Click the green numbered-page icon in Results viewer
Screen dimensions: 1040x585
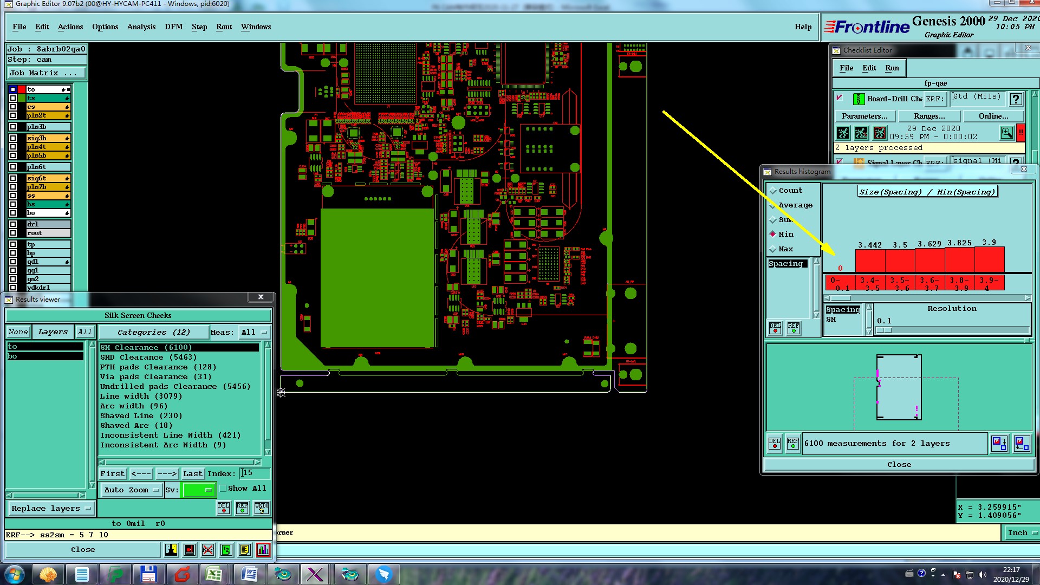tap(226, 550)
